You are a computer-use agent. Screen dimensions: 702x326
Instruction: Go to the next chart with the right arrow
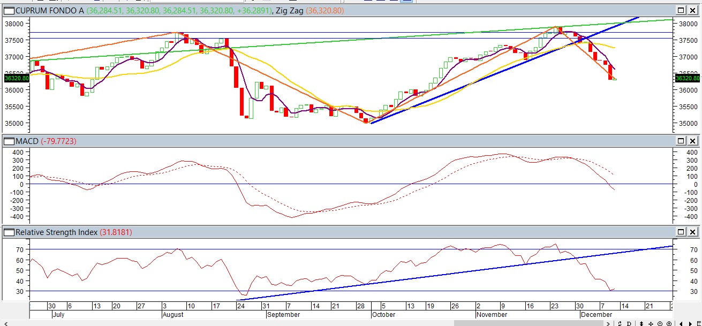click(x=690, y=323)
